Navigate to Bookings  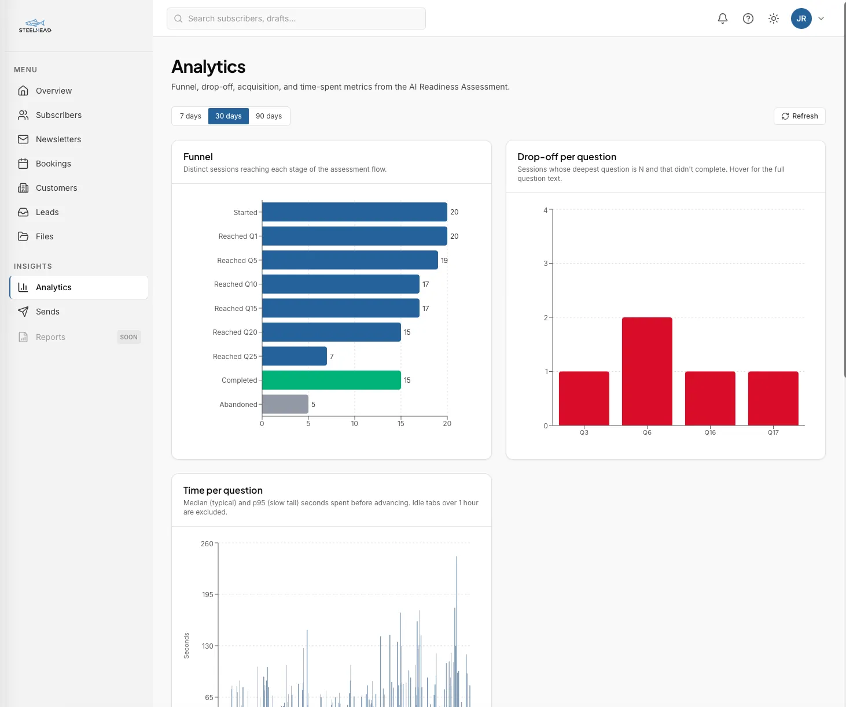79,164
